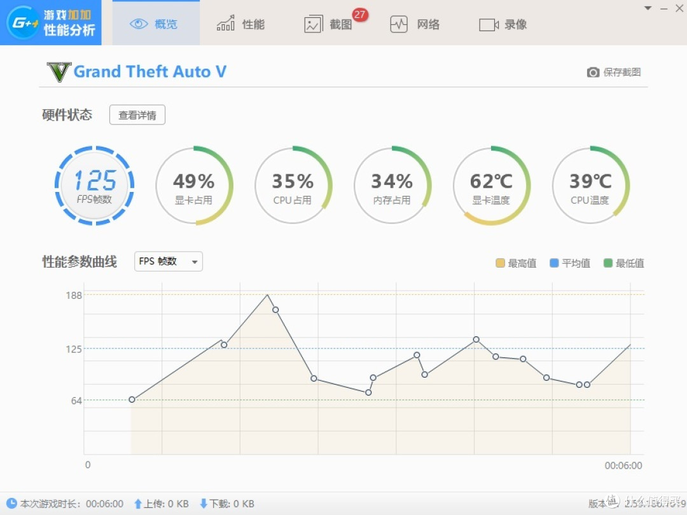This screenshot has width=687, height=515.
Task: Click the 00:06:00 chart time label
Action: tap(623, 465)
